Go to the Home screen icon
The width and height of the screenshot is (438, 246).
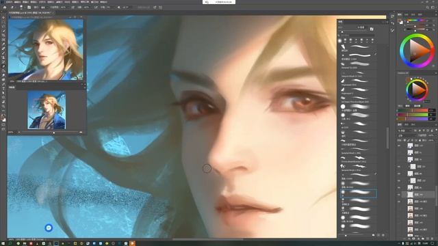(x=5, y=8)
